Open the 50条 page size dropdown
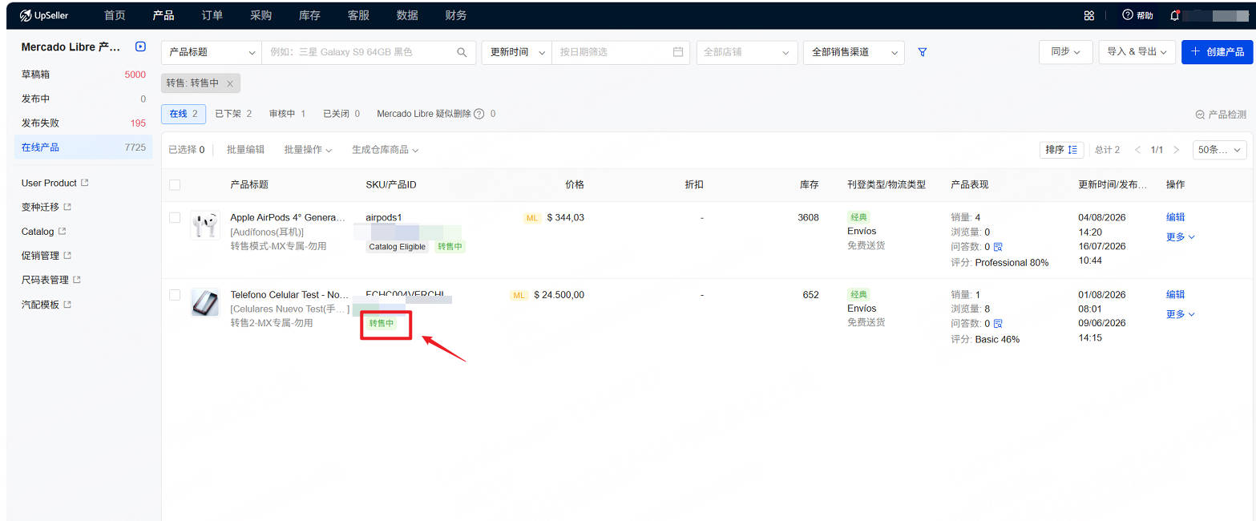The image size is (1256, 521). (1220, 150)
